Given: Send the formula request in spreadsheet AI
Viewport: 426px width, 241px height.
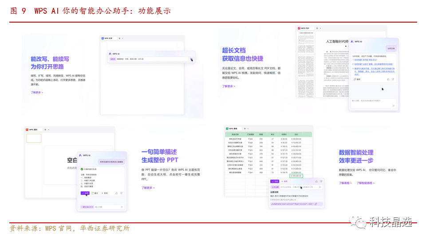Looking at the screenshot, I should (320, 187).
